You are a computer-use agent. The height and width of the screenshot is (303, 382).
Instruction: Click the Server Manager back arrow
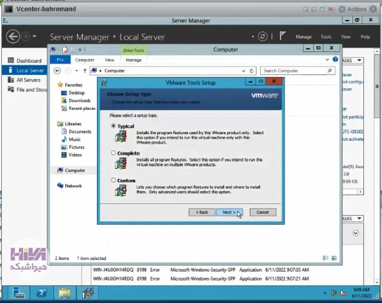13,37
